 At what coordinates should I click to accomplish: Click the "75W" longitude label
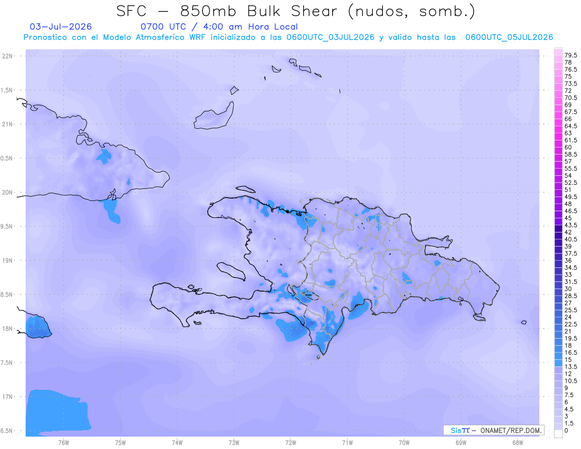click(120, 443)
